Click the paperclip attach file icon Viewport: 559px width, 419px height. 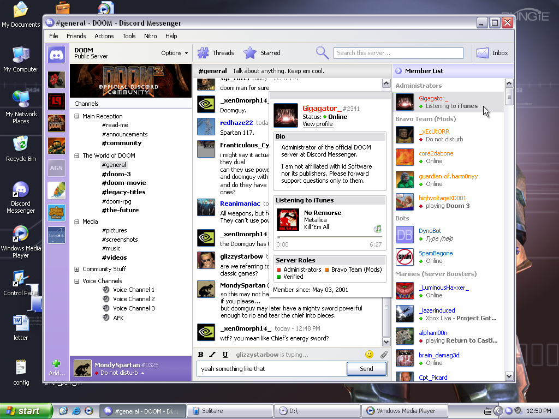[384, 355]
